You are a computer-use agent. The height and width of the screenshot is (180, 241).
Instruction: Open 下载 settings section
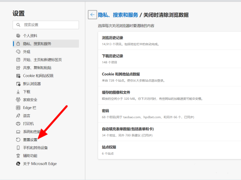pos(46,92)
